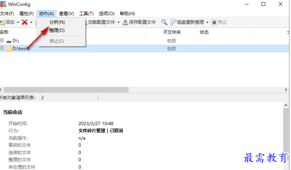The width and height of the screenshot is (291, 170).
Task: Open the 帮助(H) menu
Action: tap(127, 14)
